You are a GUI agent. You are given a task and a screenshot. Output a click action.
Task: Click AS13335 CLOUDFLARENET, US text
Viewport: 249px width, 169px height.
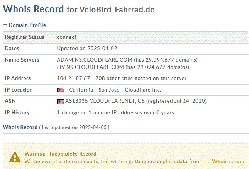[x=105, y=101]
